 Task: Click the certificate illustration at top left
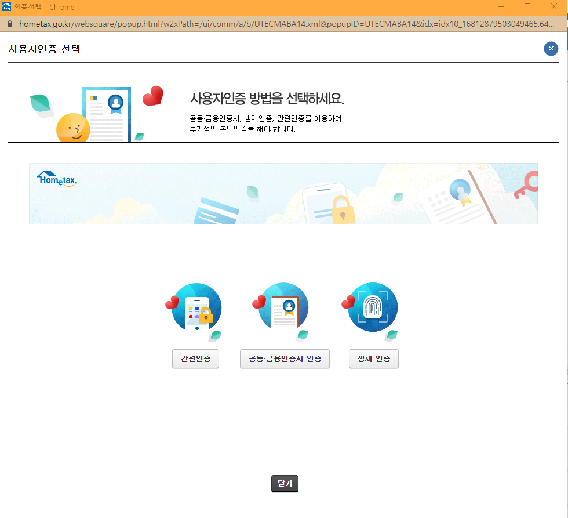97,114
